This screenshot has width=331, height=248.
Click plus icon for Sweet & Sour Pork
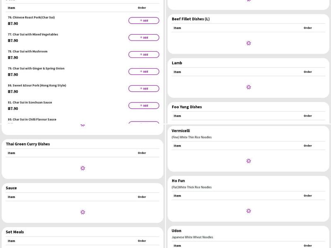coord(141,88)
